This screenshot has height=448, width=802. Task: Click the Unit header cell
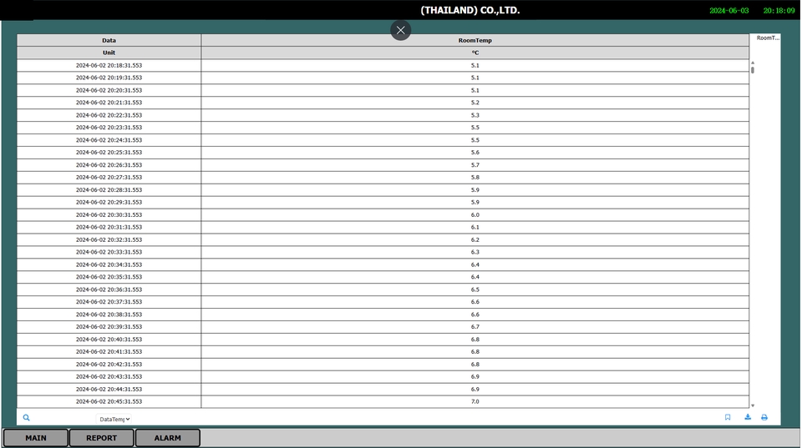point(109,53)
